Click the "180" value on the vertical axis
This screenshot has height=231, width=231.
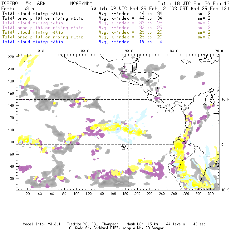[x=11, y=81]
